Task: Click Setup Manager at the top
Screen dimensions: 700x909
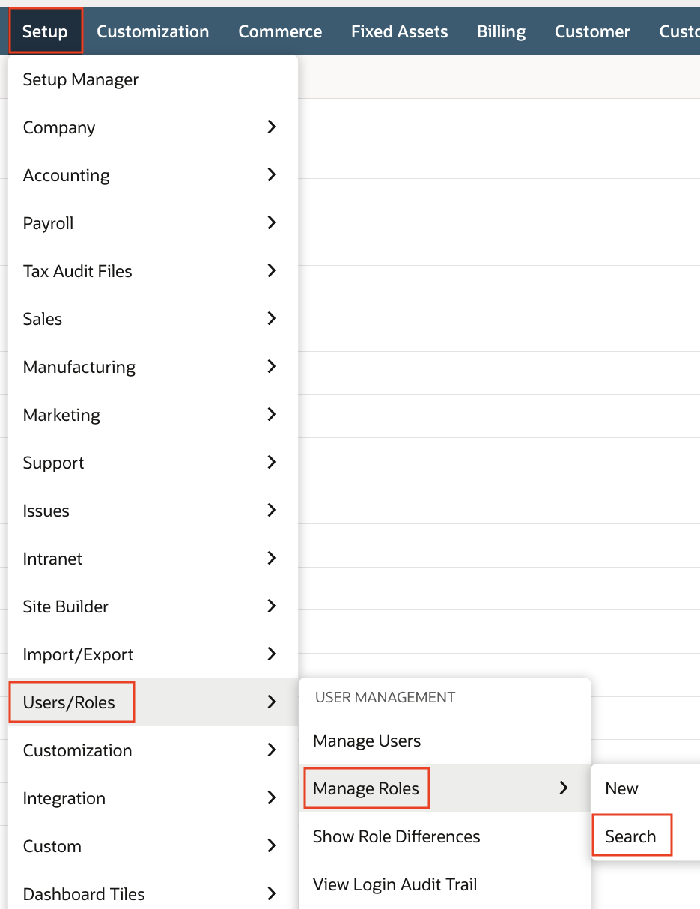Action: point(81,79)
